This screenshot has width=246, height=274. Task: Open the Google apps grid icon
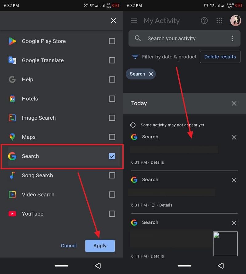point(219,21)
